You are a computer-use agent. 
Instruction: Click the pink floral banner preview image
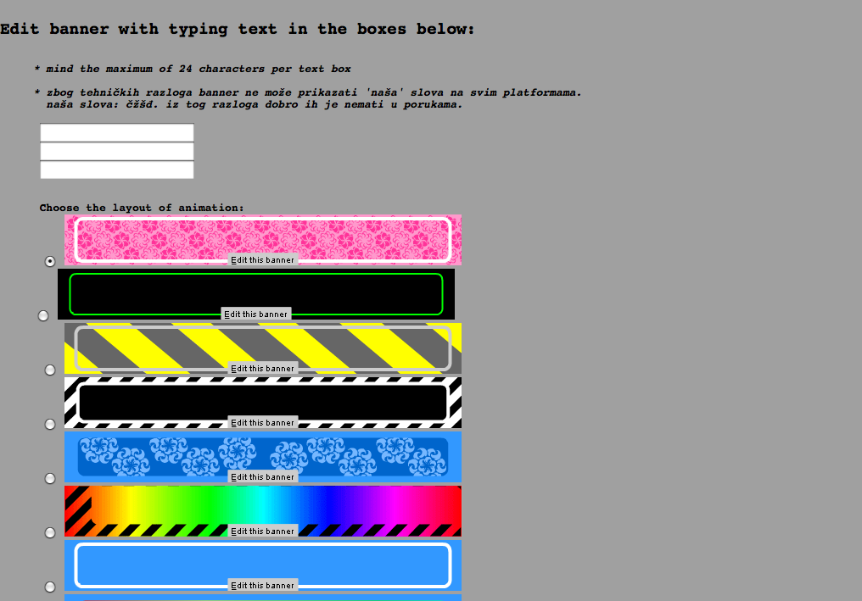pos(263,236)
